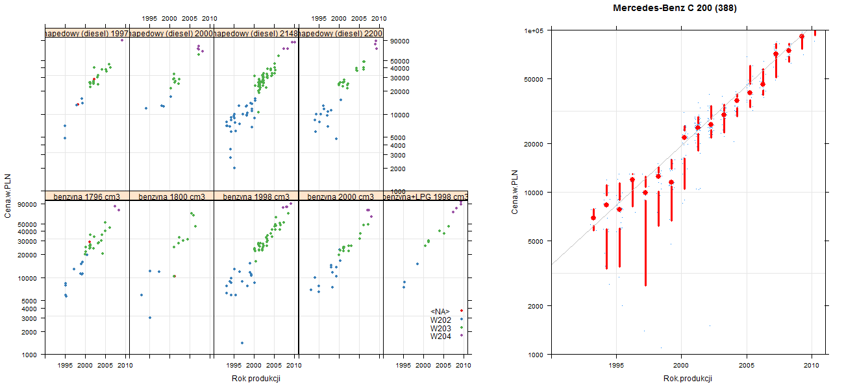This screenshot has height=389, width=844.
Task: Click the '2000' y-axis tick on Mercedes plot
Action: [535, 306]
